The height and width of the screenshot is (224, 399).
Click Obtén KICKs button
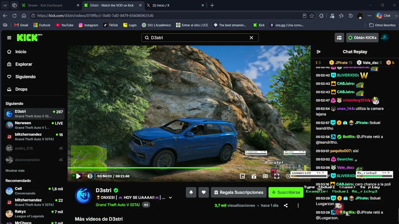tap(363, 38)
